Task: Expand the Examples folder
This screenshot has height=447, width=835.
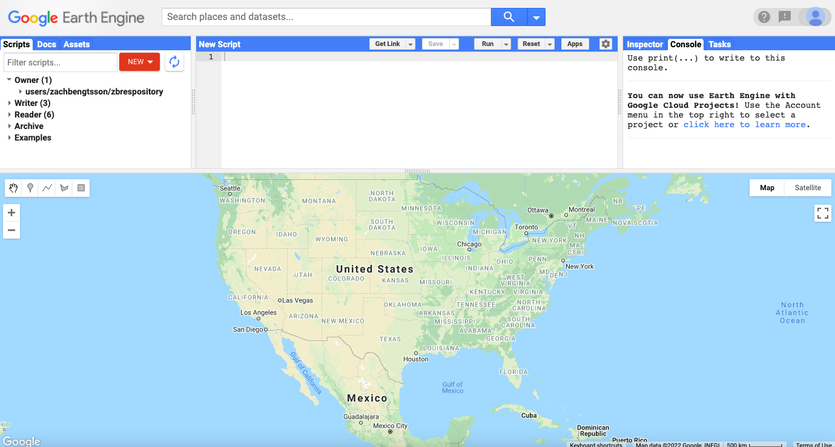Action: tap(9, 137)
